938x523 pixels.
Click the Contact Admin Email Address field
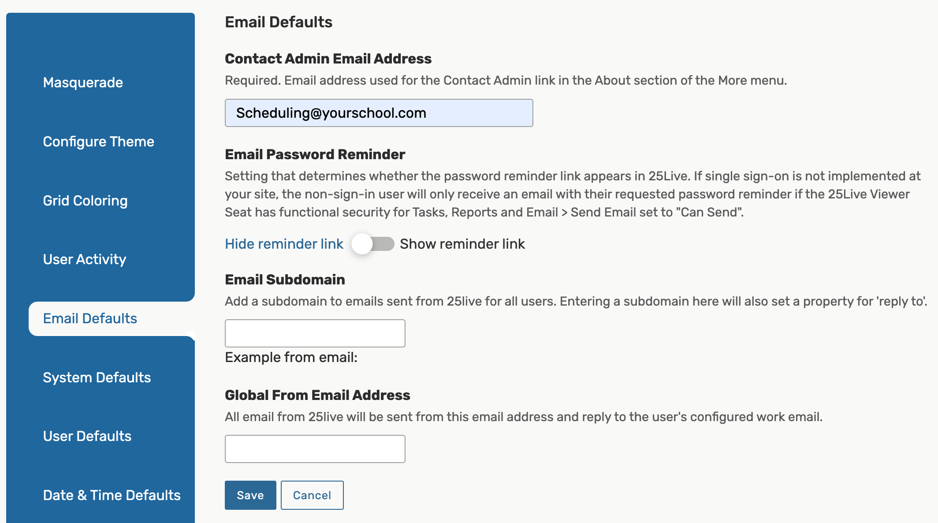[x=379, y=113]
